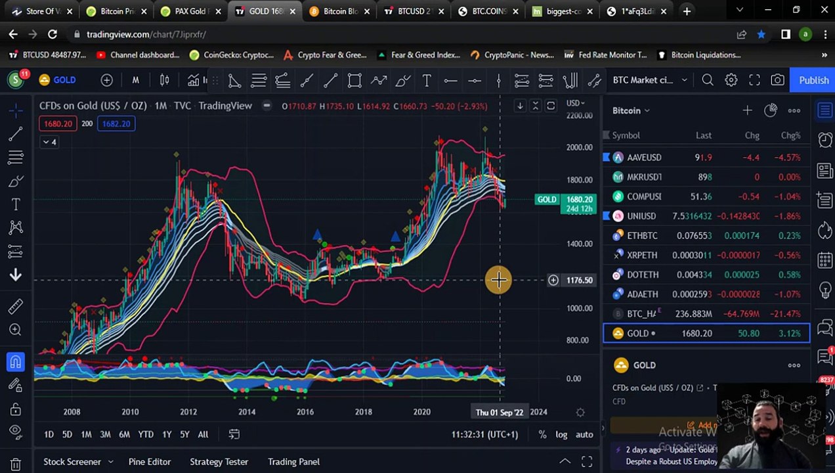Open the Pine Editor tab
Image resolution: width=835 pixels, height=473 pixels.
150,462
